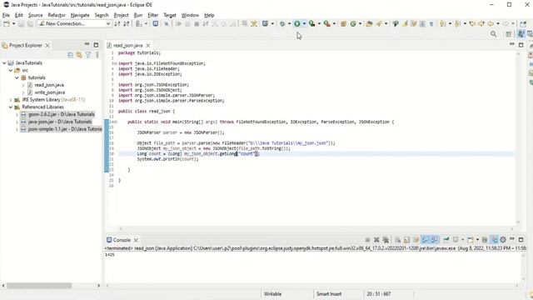Screen dimensions: 533x300
Task: Click the New wizard icon at toolbar start
Action: tap(7, 24)
